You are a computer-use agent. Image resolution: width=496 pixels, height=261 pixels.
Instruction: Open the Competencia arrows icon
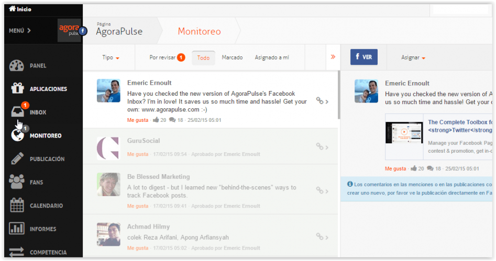tap(16, 252)
